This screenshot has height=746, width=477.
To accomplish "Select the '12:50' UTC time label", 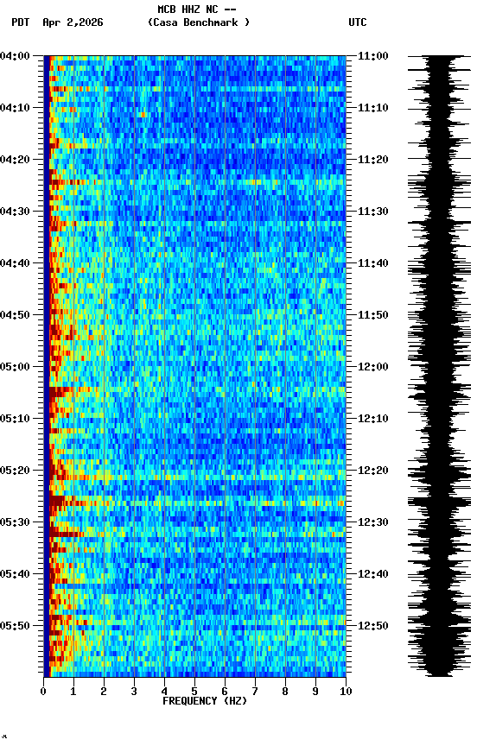I will point(373,626).
